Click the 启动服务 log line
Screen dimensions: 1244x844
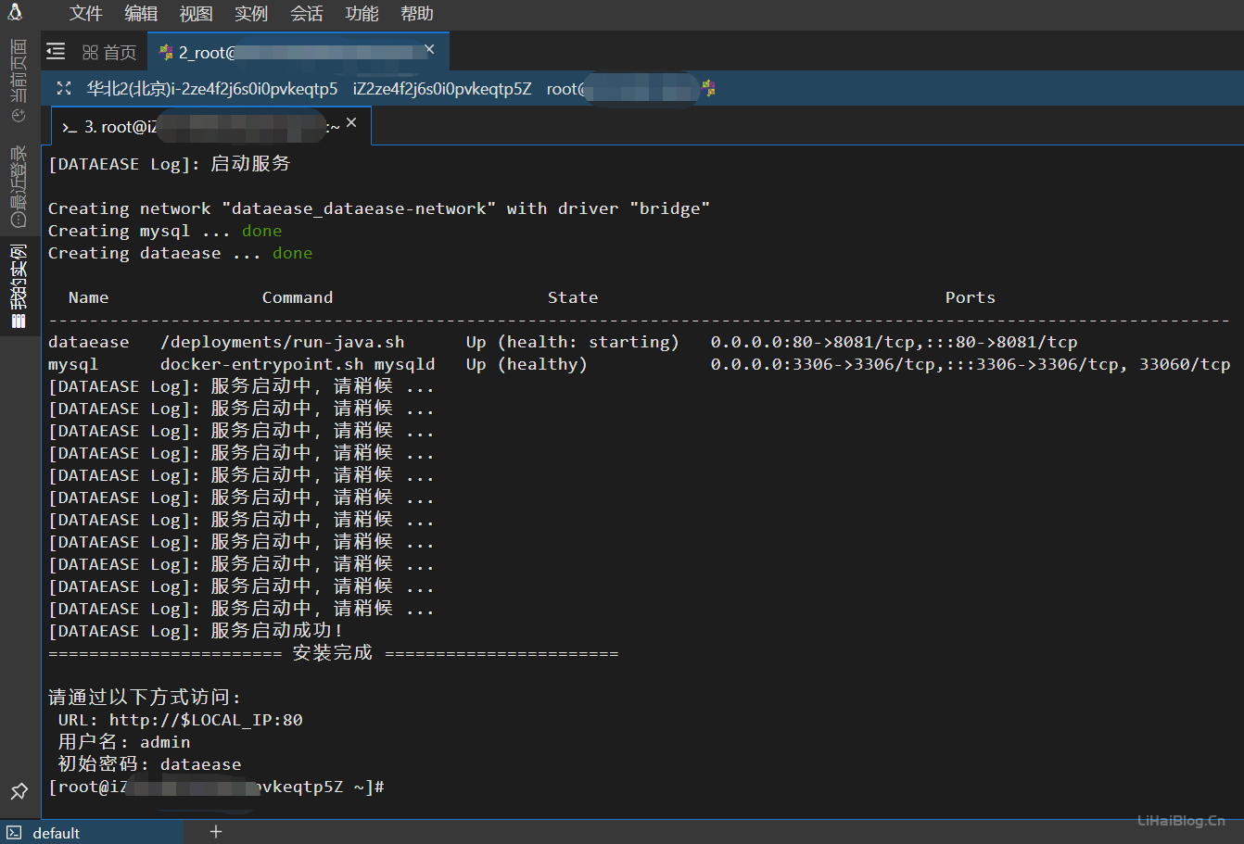coord(170,164)
